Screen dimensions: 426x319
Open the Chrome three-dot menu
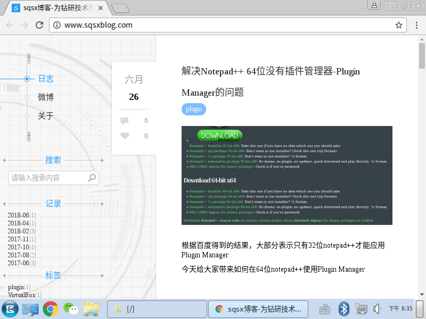tap(416, 25)
